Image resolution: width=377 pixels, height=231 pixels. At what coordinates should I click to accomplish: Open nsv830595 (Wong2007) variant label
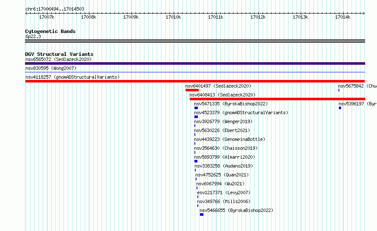[51, 68]
